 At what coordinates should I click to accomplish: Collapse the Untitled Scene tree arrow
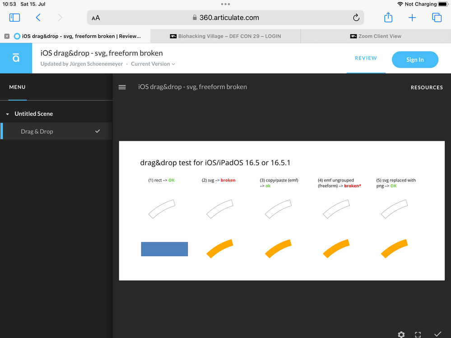(x=8, y=114)
